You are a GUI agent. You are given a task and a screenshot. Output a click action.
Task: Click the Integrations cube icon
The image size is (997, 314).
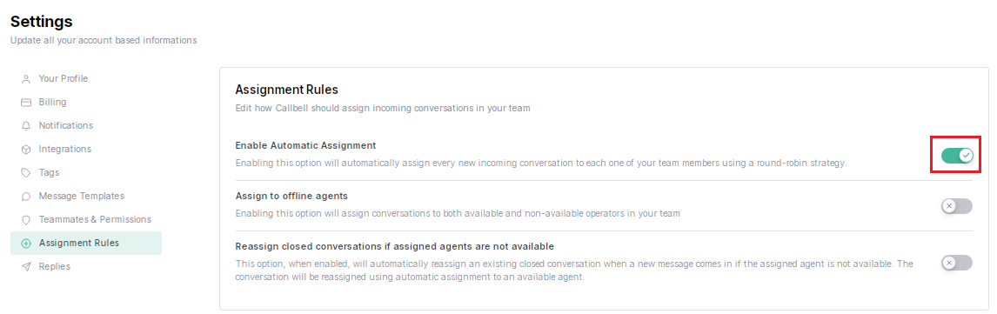point(26,150)
